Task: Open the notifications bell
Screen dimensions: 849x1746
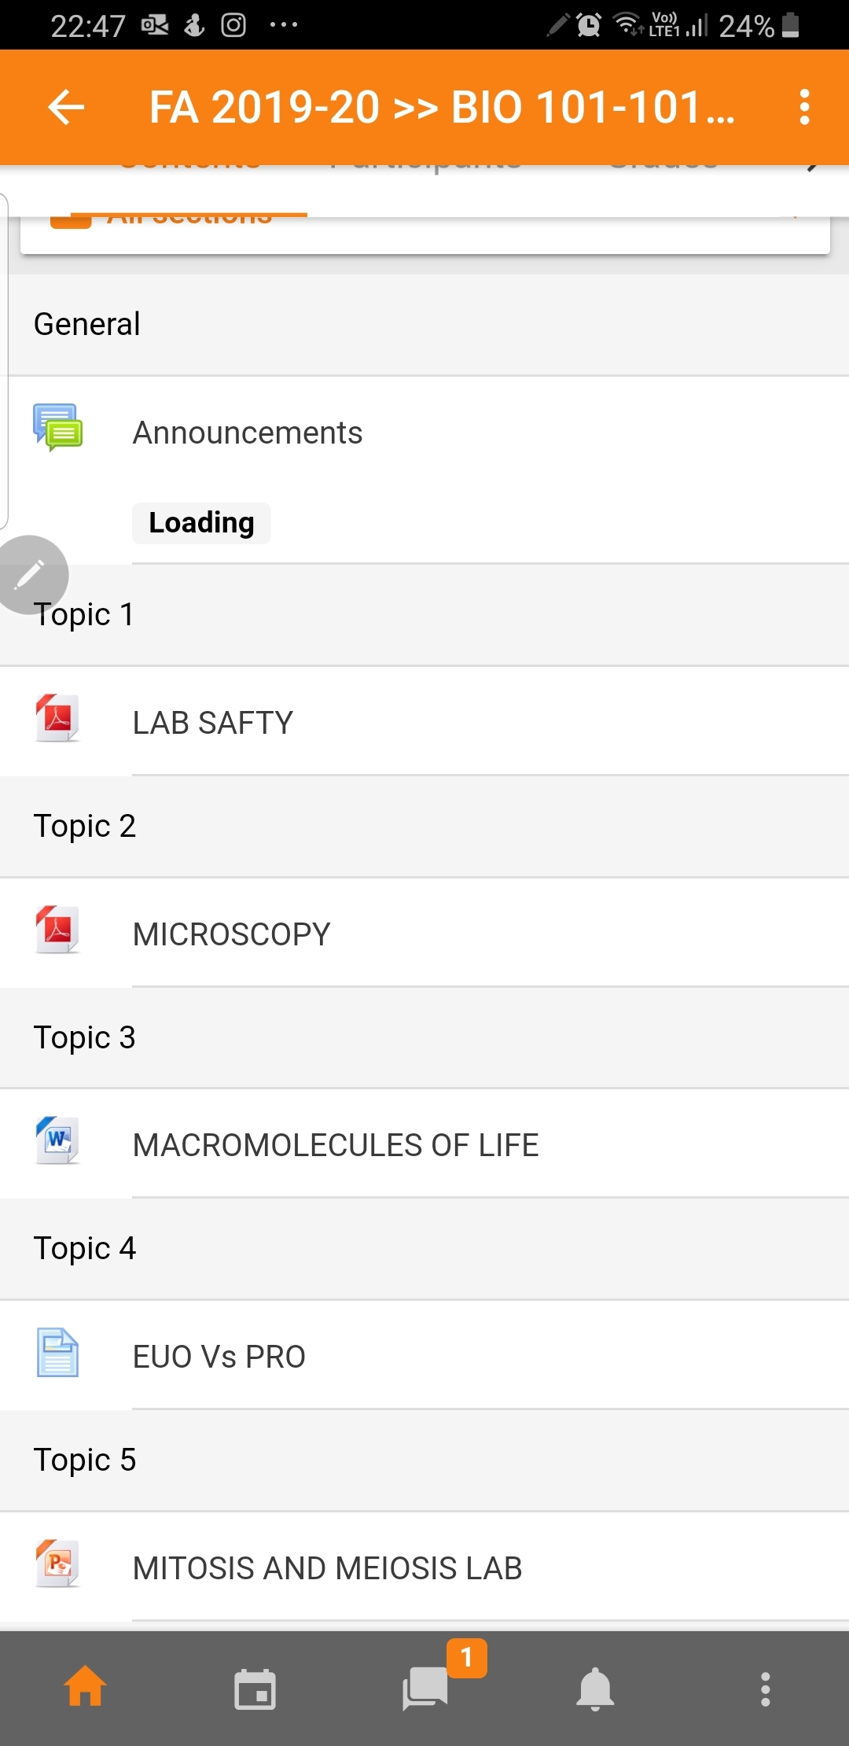Action: [x=595, y=1689]
